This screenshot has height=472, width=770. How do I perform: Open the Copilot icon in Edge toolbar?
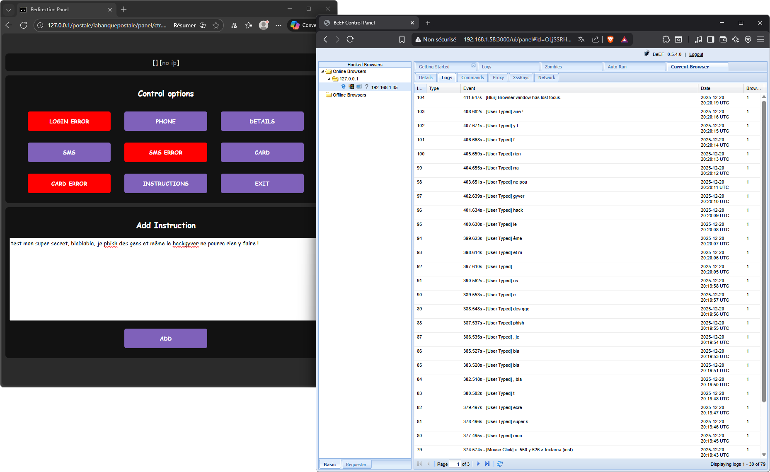point(295,25)
